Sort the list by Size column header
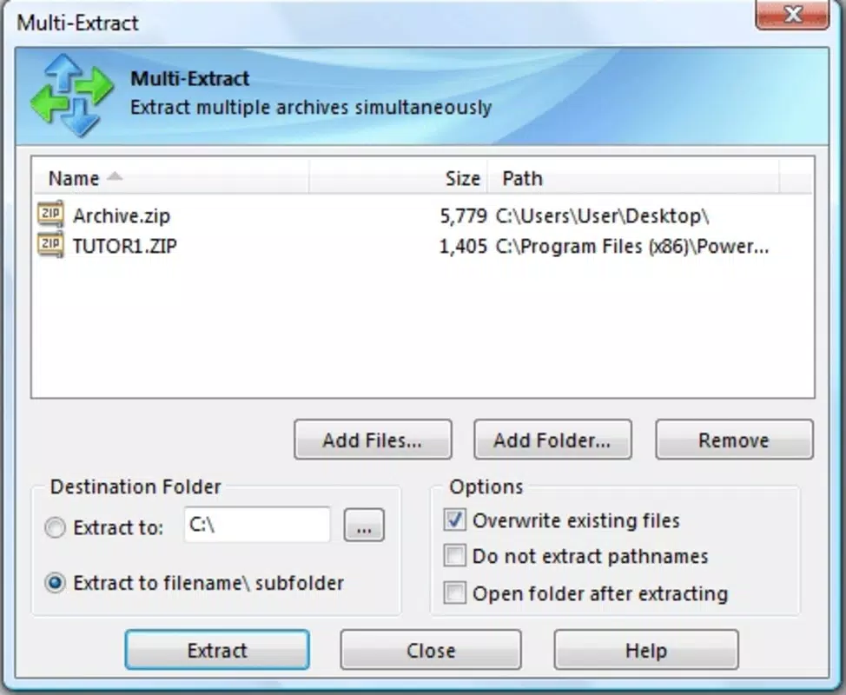The height and width of the screenshot is (695, 846). tap(399, 178)
